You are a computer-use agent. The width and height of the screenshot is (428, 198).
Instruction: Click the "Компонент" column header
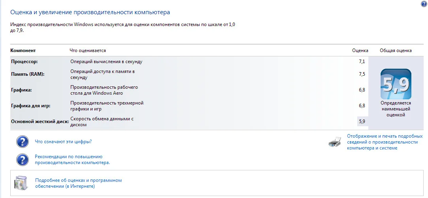click(23, 50)
